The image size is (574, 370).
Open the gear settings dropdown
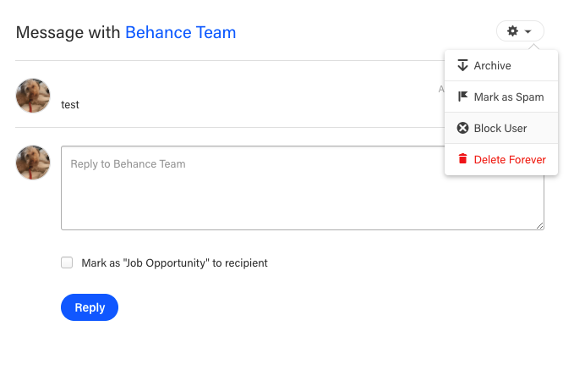pyautogui.click(x=520, y=31)
